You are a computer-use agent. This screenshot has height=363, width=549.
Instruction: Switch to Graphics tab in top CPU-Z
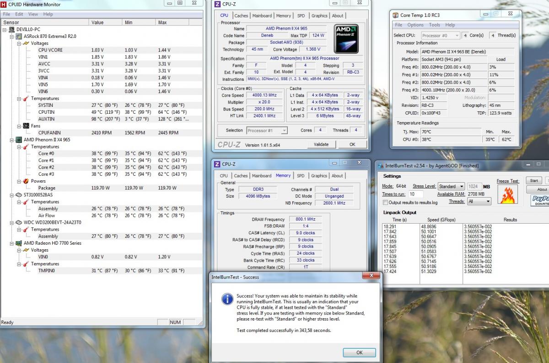(x=319, y=16)
